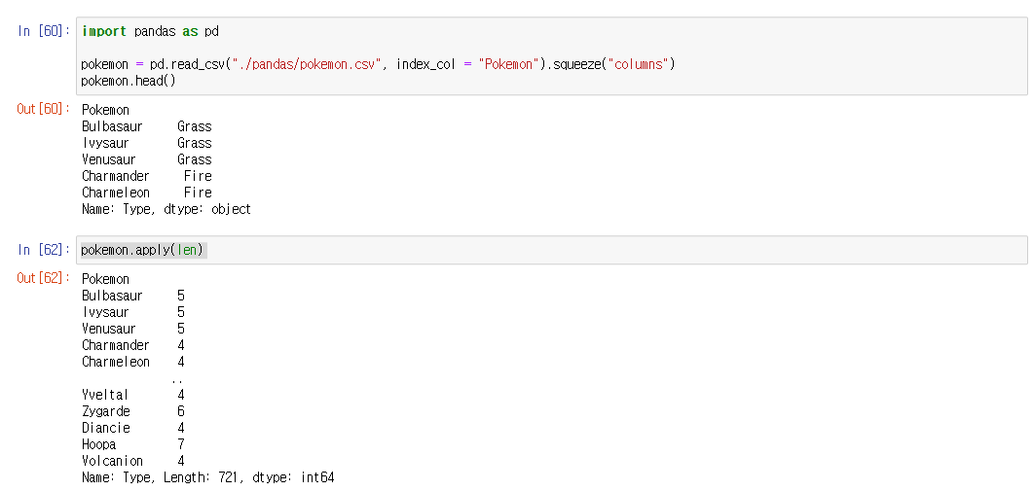This screenshot has width=1033, height=491.
Task: Click the squeeze "columns" string argument
Action: 638,64
